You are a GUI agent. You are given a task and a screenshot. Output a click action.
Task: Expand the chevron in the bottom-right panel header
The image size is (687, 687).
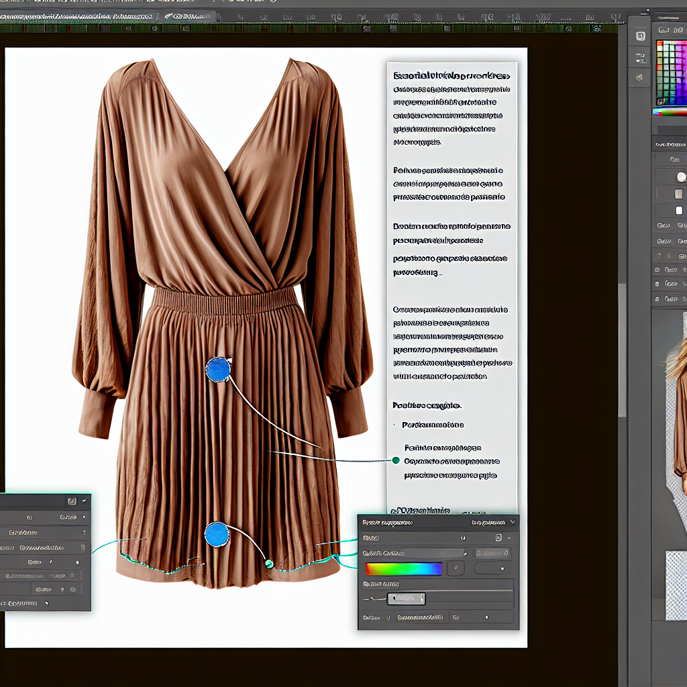pos(513,521)
